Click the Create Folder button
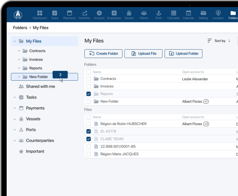This screenshot has width=238, height=196. pos(103,54)
